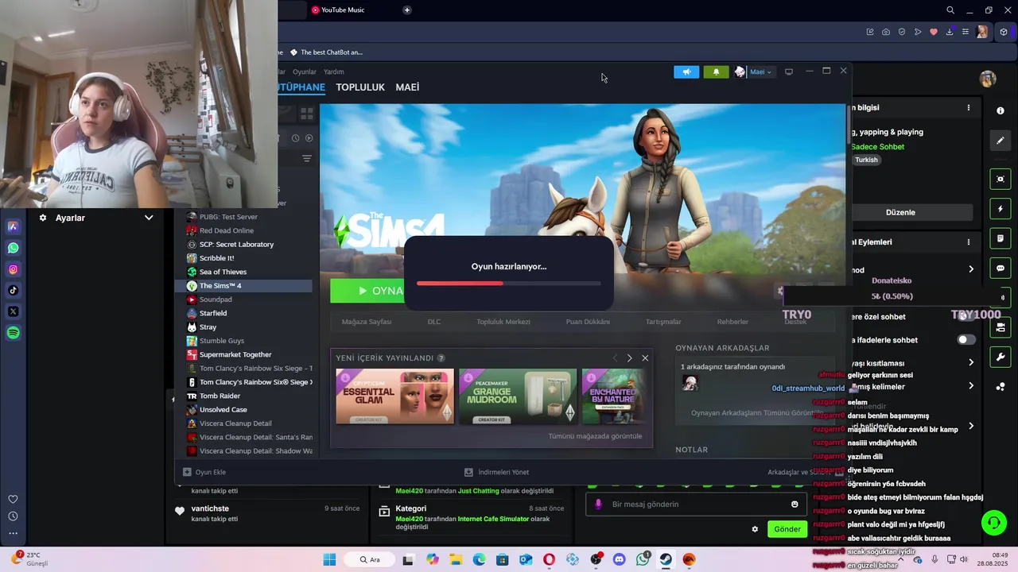The image size is (1018, 572).
Task: Open Spotify in the browser sidebar
Action: tap(14, 334)
